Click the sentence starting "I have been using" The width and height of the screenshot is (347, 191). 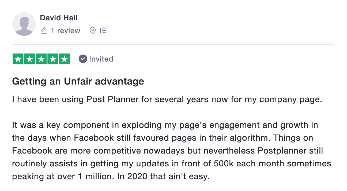tap(167, 100)
